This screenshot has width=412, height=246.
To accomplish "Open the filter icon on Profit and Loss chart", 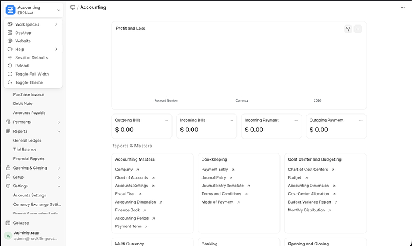I will [x=348, y=29].
